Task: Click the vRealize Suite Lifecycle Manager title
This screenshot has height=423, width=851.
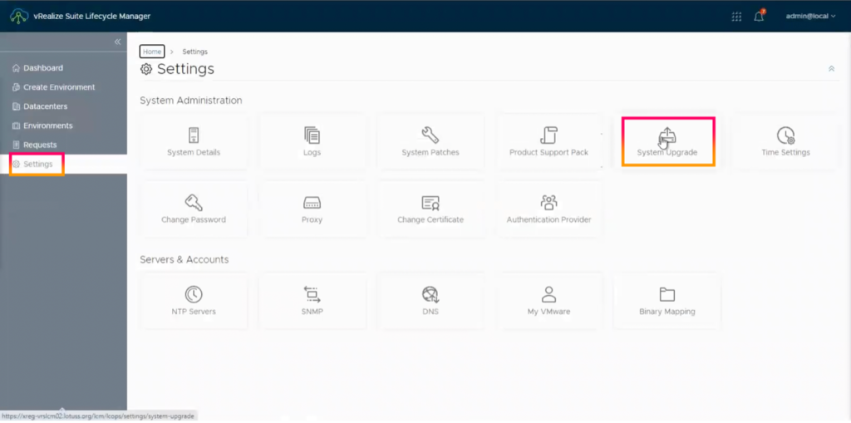Action: pyautogui.click(x=91, y=17)
